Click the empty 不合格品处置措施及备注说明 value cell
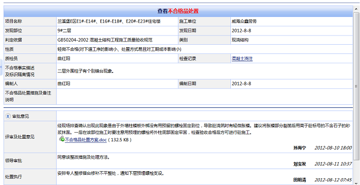The height and width of the screenshot is (185, 360). click(x=204, y=97)
